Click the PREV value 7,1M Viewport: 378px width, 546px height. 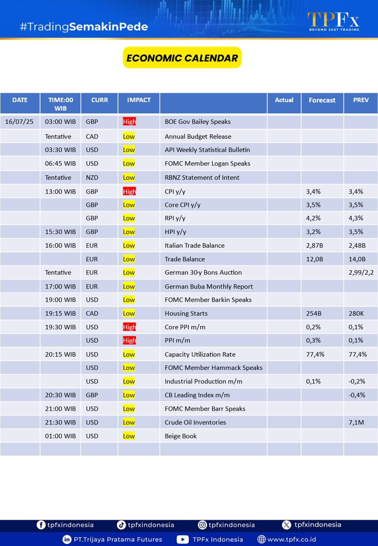(x=356, y=422)
